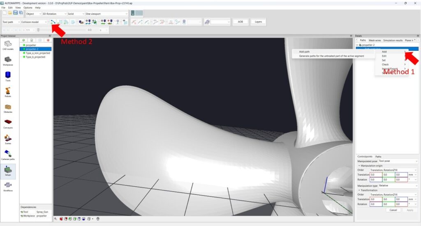Viewport: 421px width, 226px height.
Task: Open the Scenes section
Action: point(8,139)
